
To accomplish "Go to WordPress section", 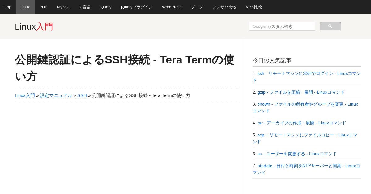I will [172, 7].
